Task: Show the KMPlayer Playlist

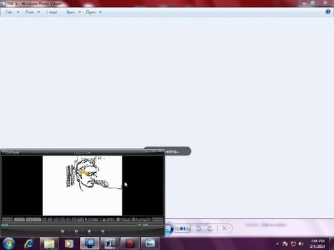Action: (x=141, y=219)
